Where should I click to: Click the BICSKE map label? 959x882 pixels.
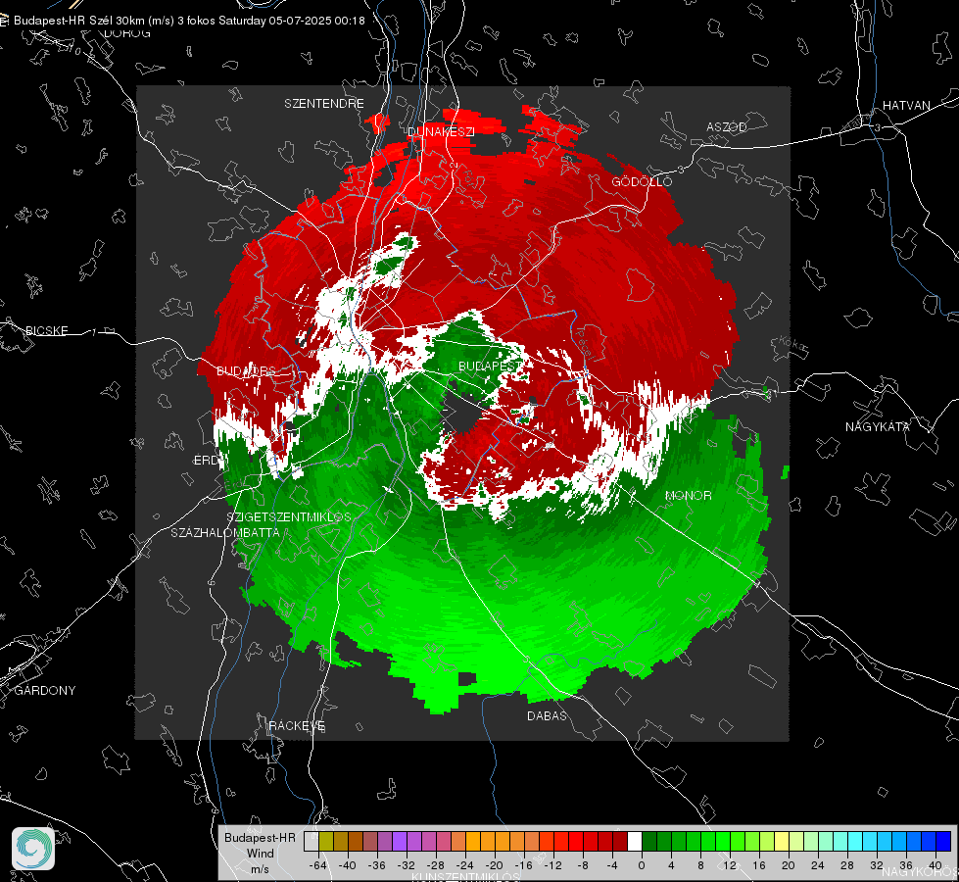pos(46,330)
